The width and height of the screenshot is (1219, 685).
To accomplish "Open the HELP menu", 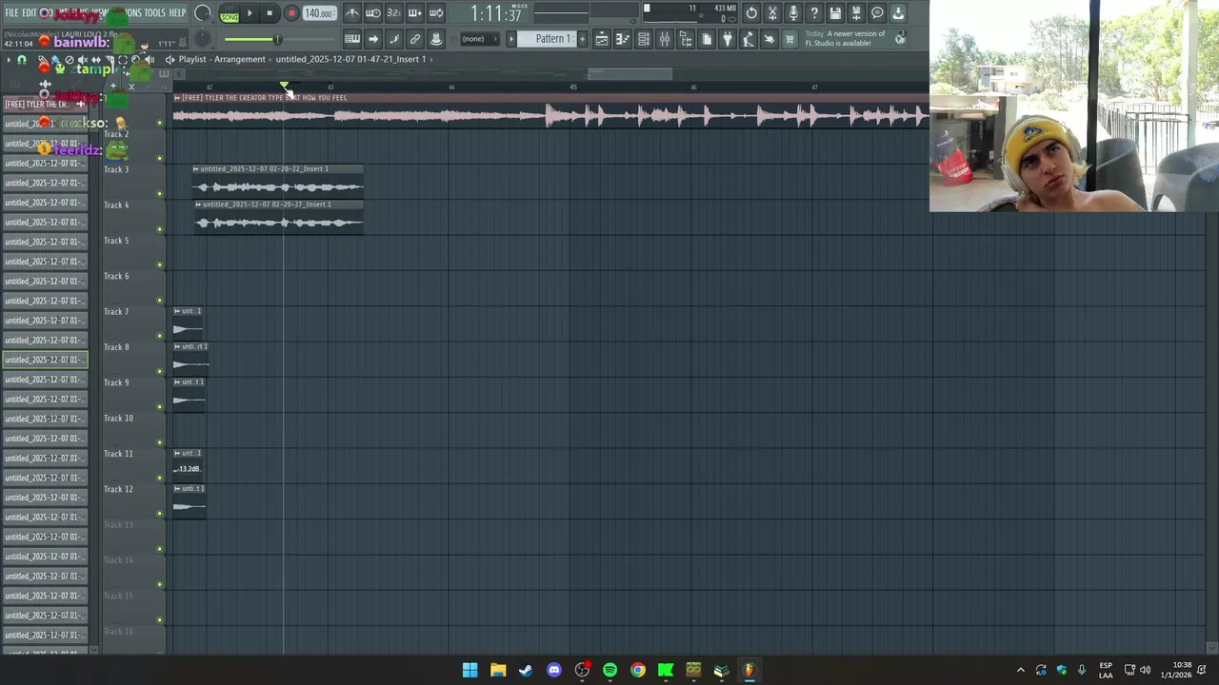I will (177, 13).
